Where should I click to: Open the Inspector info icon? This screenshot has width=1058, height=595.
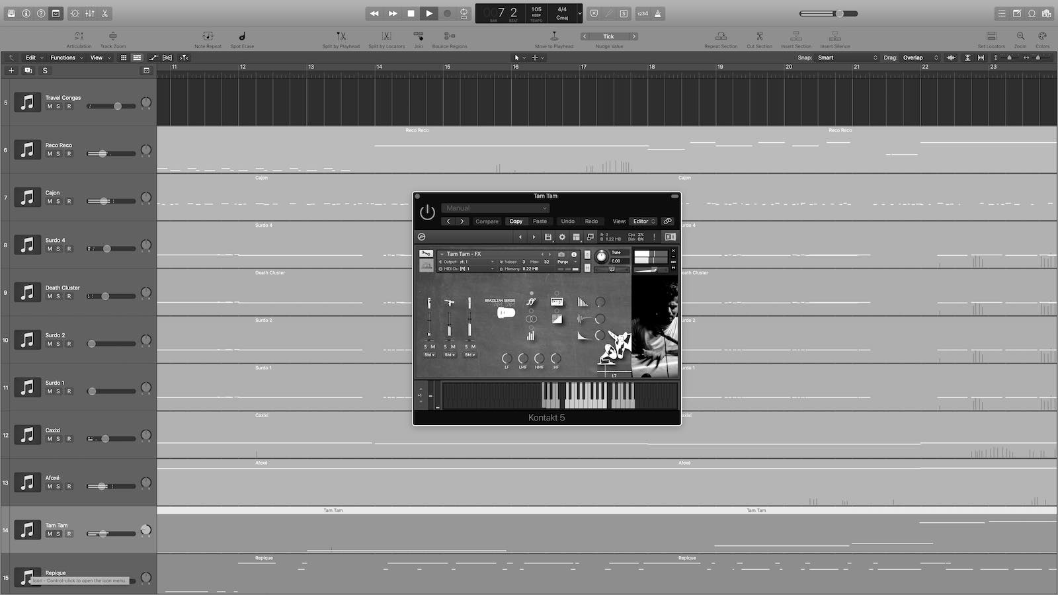coord(26,13)
